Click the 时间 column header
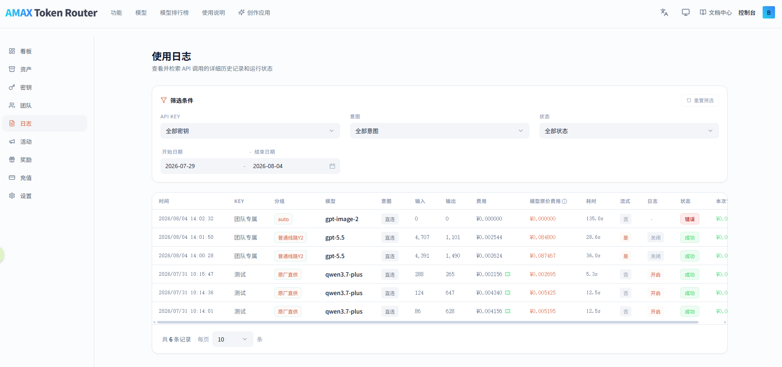Viewport: 782px width, 367px height. pos(164,201)
